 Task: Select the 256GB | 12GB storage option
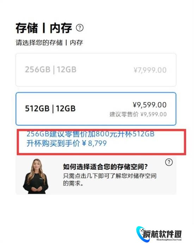(x=96, y=70)
